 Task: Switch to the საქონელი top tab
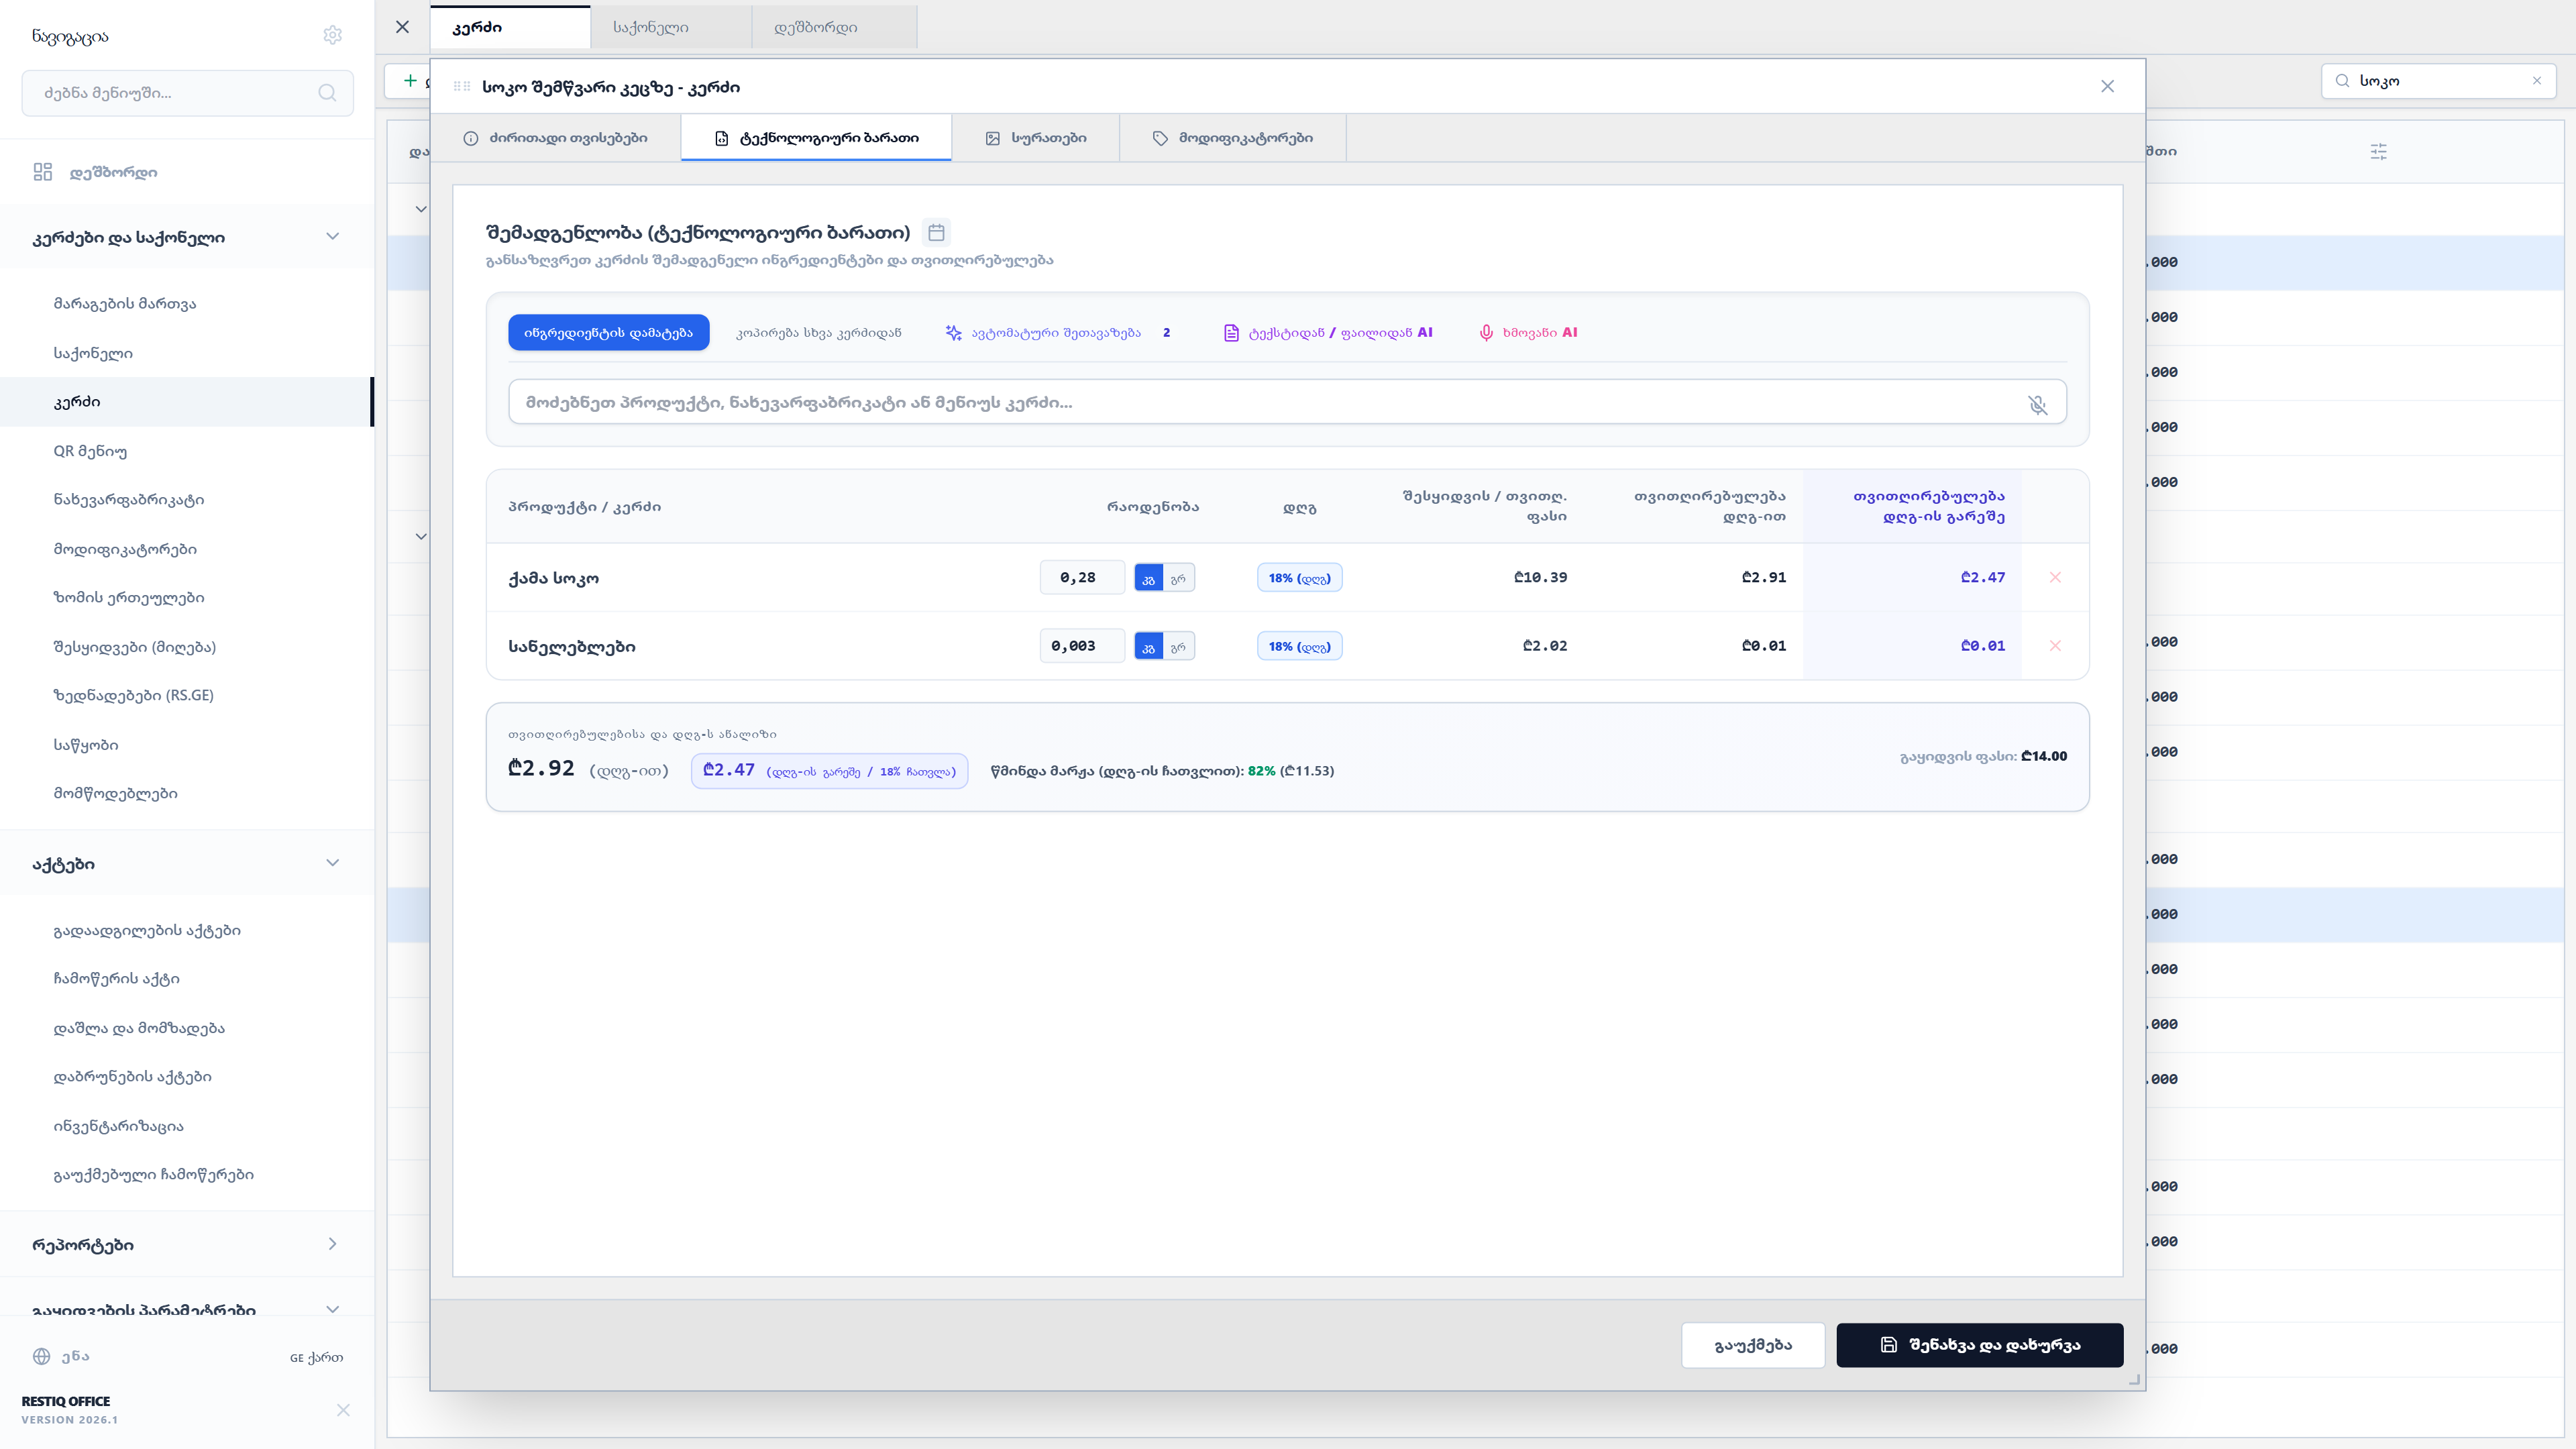(671, 27)
